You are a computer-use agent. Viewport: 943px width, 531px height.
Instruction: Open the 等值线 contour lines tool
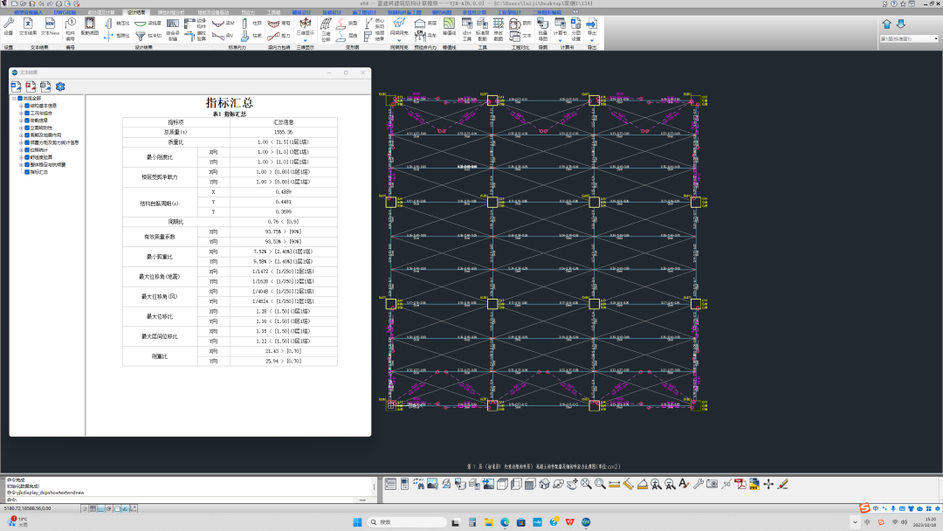[x=450, y=27]
